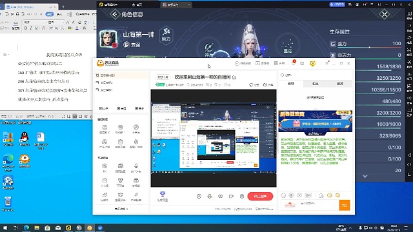Click the 重力 slider track handle
The width and height of the screenshot is (413, 232).
[x=370, y=48]
